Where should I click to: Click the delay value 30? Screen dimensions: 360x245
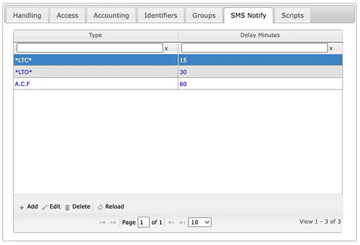(x=183, y=72)
